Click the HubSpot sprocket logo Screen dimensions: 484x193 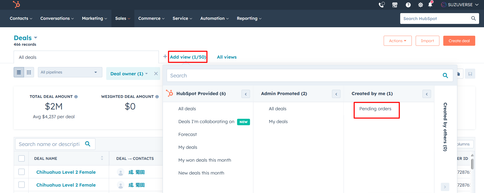click(x=16, y=4)
